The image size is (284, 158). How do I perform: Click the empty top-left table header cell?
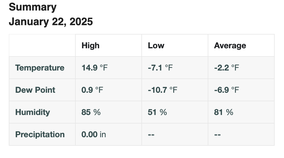point(42,45)
